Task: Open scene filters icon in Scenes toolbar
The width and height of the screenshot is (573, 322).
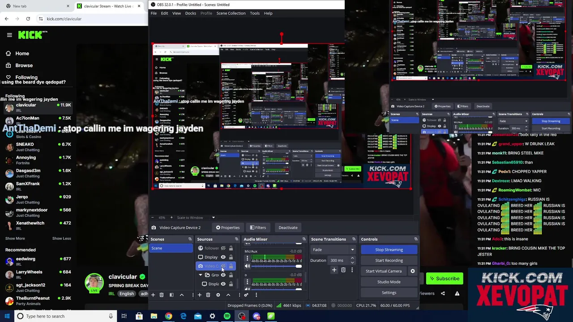Action: 171,295
